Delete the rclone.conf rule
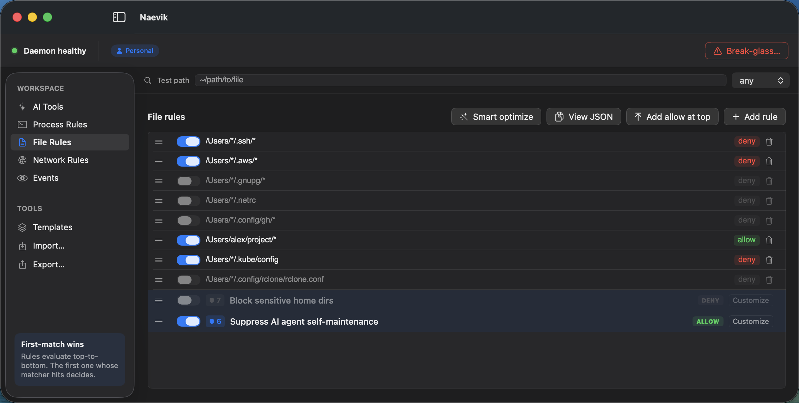 click(x=769, y=280)
